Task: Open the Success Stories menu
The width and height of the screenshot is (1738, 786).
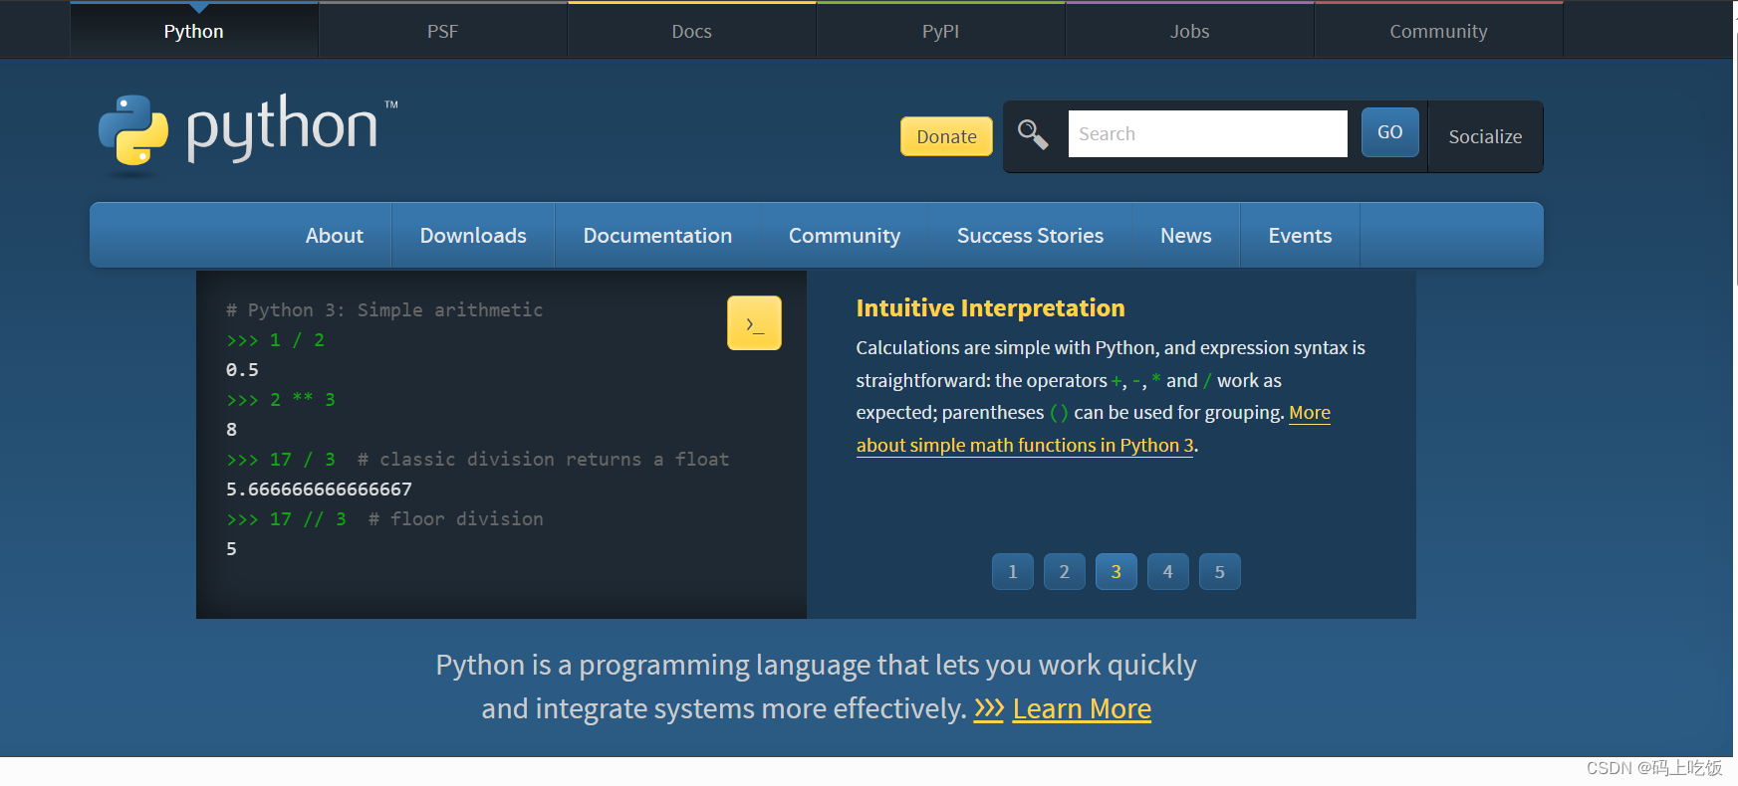Action: pyautogui.click(x=1030, y=236)
